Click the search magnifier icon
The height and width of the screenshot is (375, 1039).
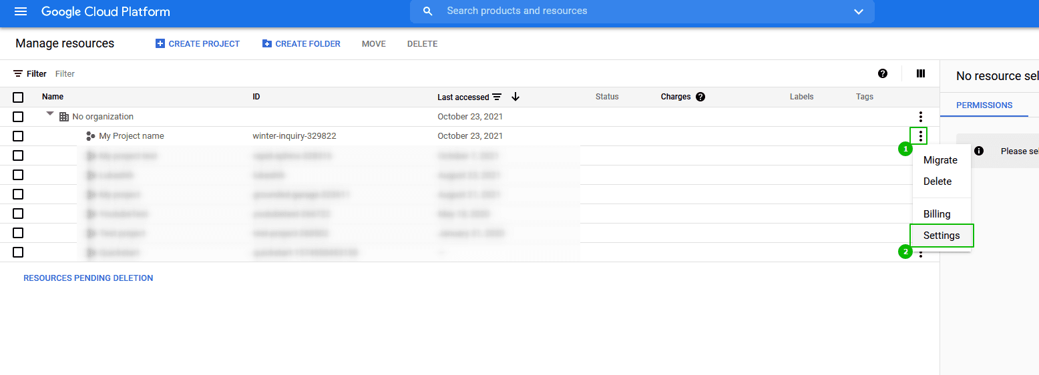(x=428, y=11)
